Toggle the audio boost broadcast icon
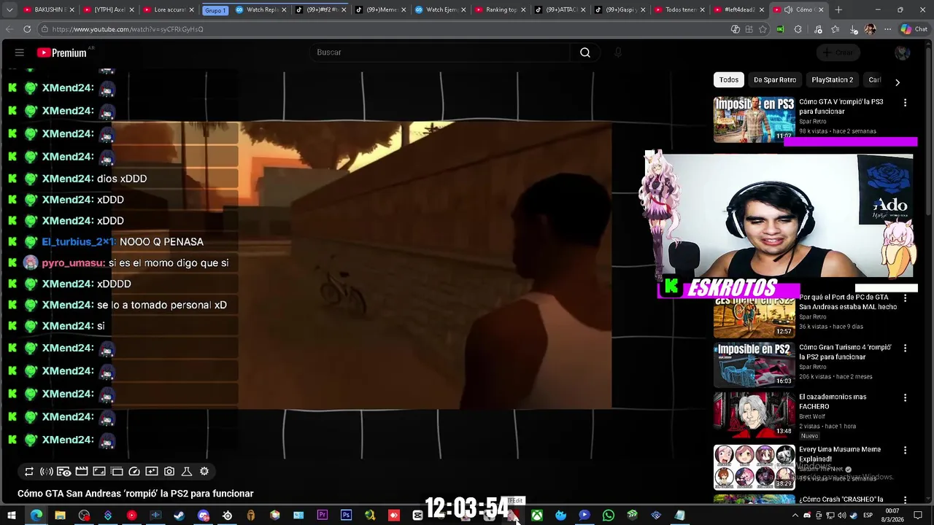934x525 pixels. tap(47, 472)
